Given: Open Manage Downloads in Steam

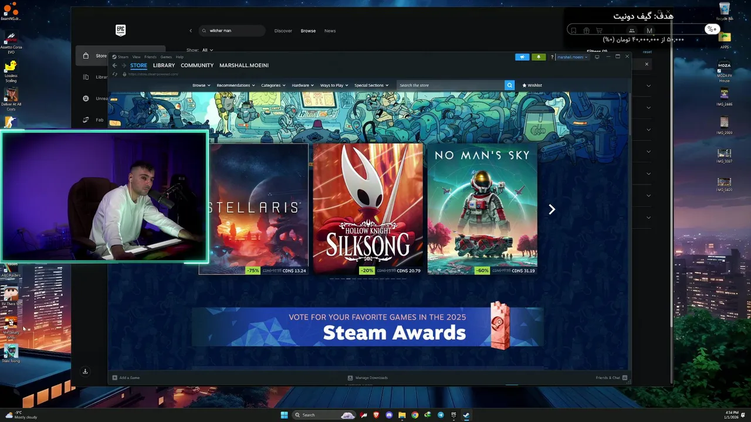Looking at the screenshot, I should [368, 377].
